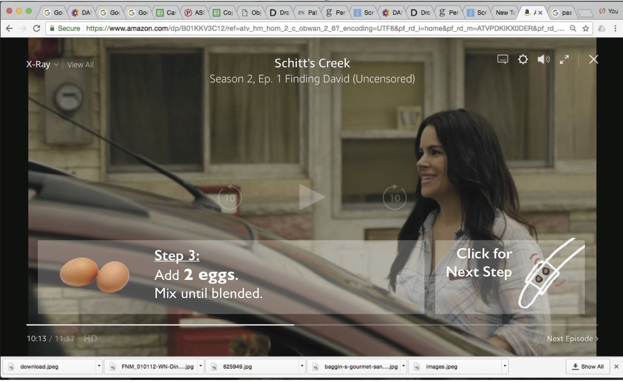Click the HD quality indicator

tap(90, 338)
